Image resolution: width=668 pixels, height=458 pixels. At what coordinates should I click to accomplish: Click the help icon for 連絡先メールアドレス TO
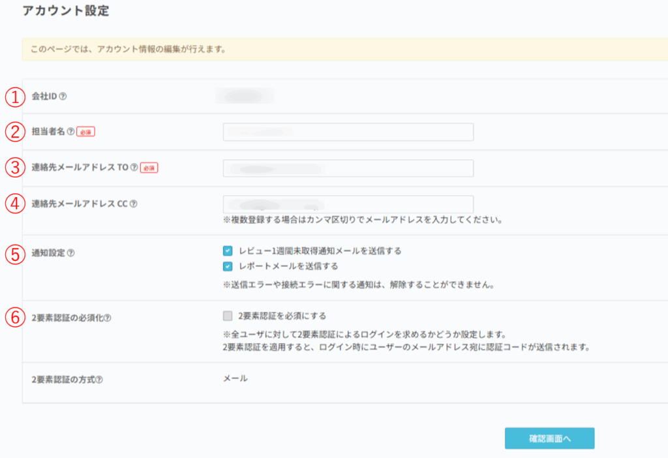point(134,168)
